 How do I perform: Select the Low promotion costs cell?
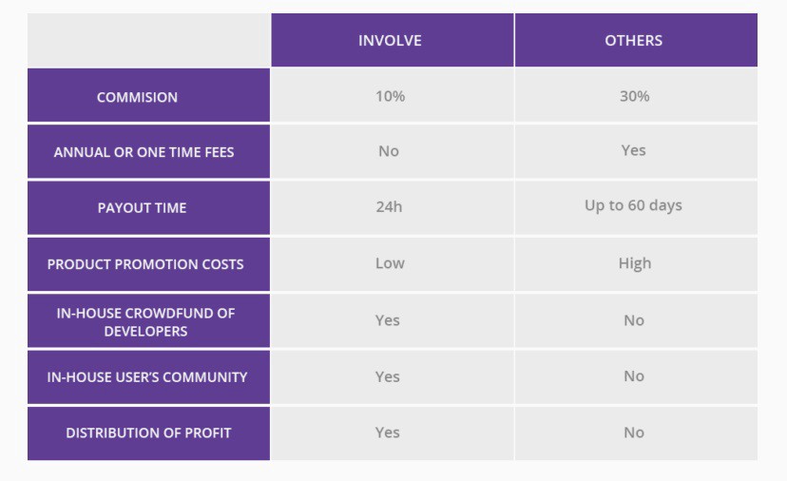pos(393,264)
